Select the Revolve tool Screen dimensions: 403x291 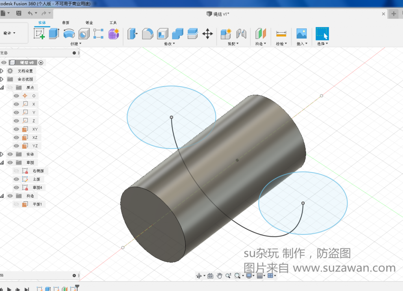[69, 34]
